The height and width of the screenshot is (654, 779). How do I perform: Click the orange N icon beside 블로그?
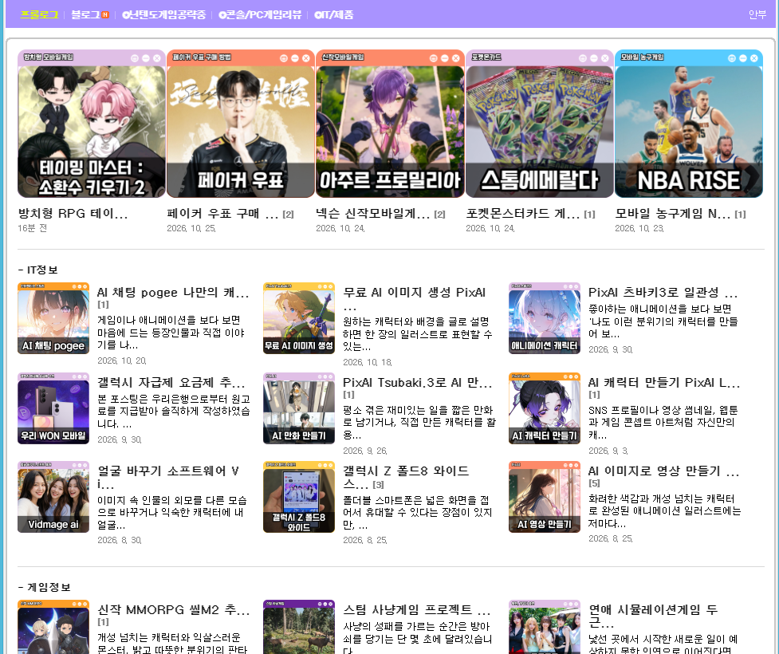104,15
